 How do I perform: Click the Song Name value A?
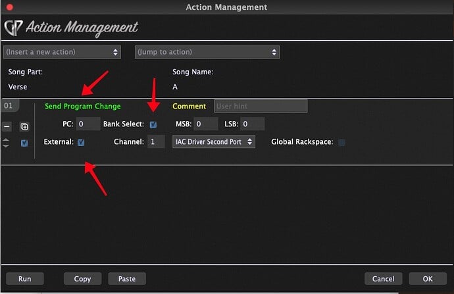(175, 87)
